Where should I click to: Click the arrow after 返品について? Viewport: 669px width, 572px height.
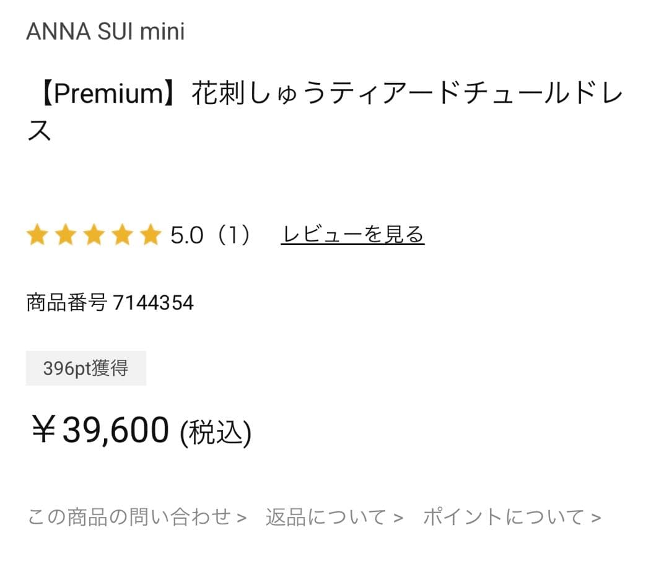coord(398,518)
